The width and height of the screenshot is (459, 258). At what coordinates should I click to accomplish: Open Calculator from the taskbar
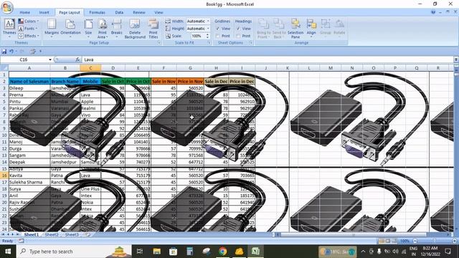point(189,252)
